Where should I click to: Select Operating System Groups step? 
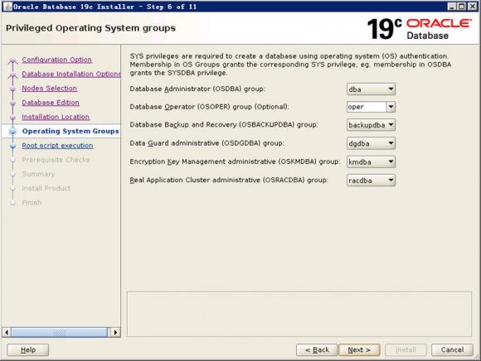click(70, 131)
